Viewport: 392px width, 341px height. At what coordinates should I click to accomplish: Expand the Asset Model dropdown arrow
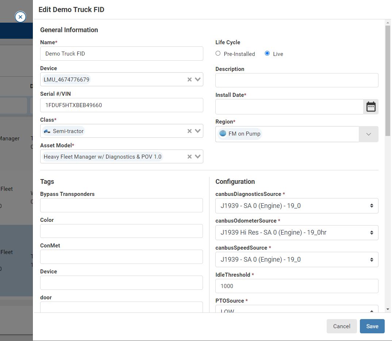click(198, 156)
